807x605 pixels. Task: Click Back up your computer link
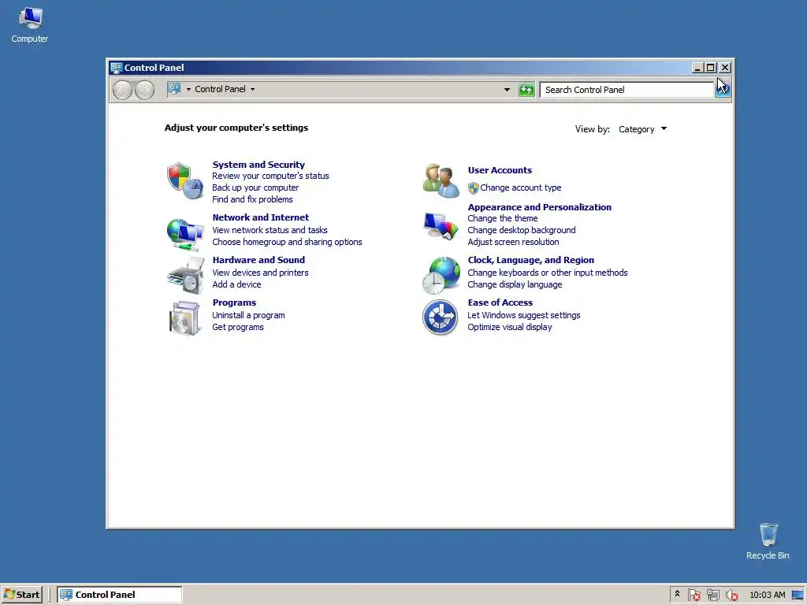[x=255, y=187]
